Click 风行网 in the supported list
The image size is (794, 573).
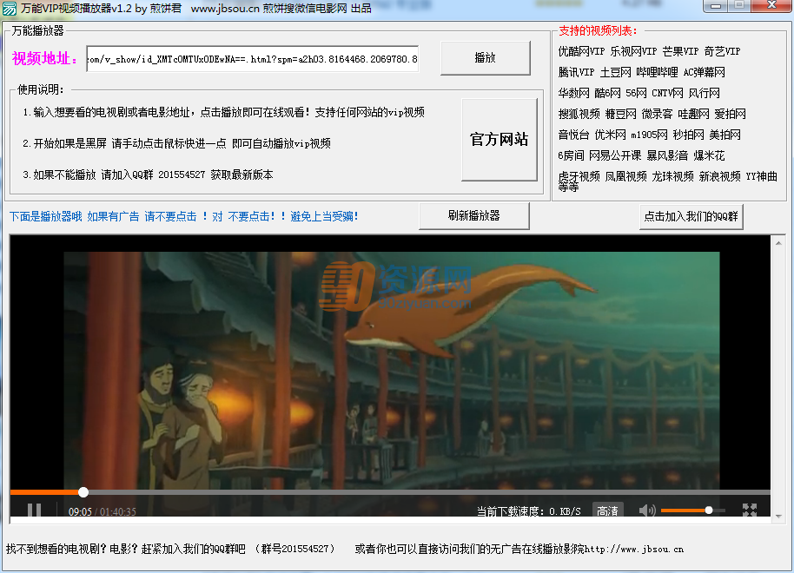[704, 93]
